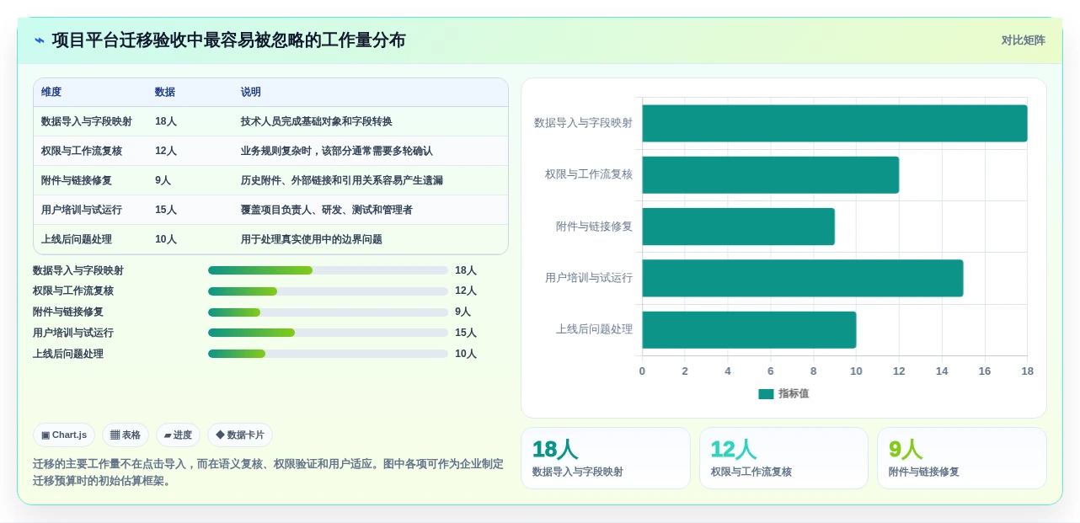Click the chart bar for 上线后问题处理
The height and width of the screenshot is (523, 1080).
pos(750,330)
